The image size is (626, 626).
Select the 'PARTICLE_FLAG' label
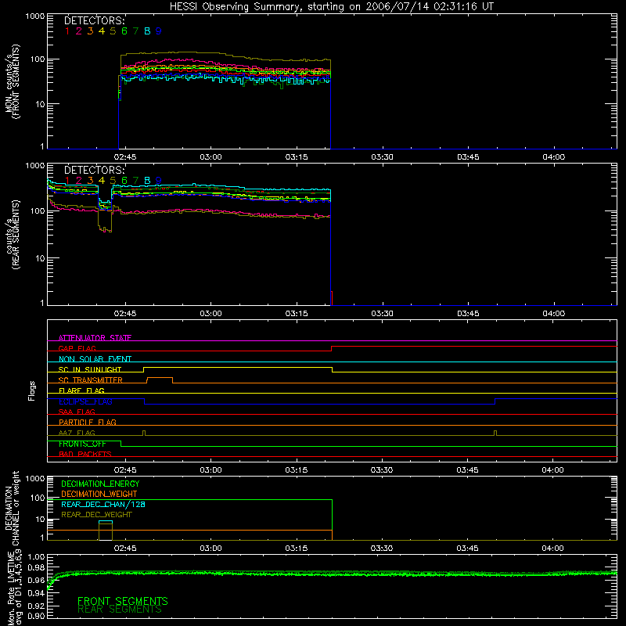(x=88, y=422)
